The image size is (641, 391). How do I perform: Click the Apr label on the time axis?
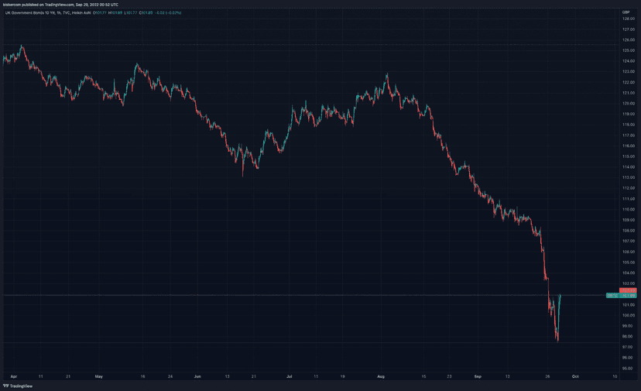coord(14,376)
